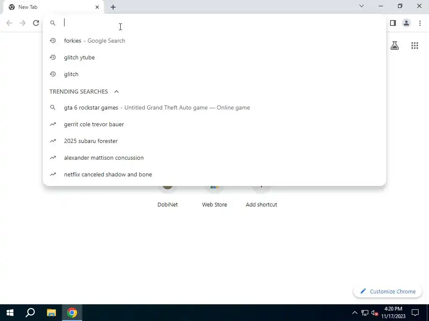Open the notification center icon
Image resolution: width=429 pixels, height=321 pixels.
point(415,313)
